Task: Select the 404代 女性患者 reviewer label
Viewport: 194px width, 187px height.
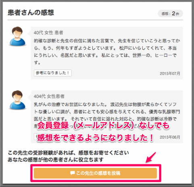Action: [x=49, y=96]
